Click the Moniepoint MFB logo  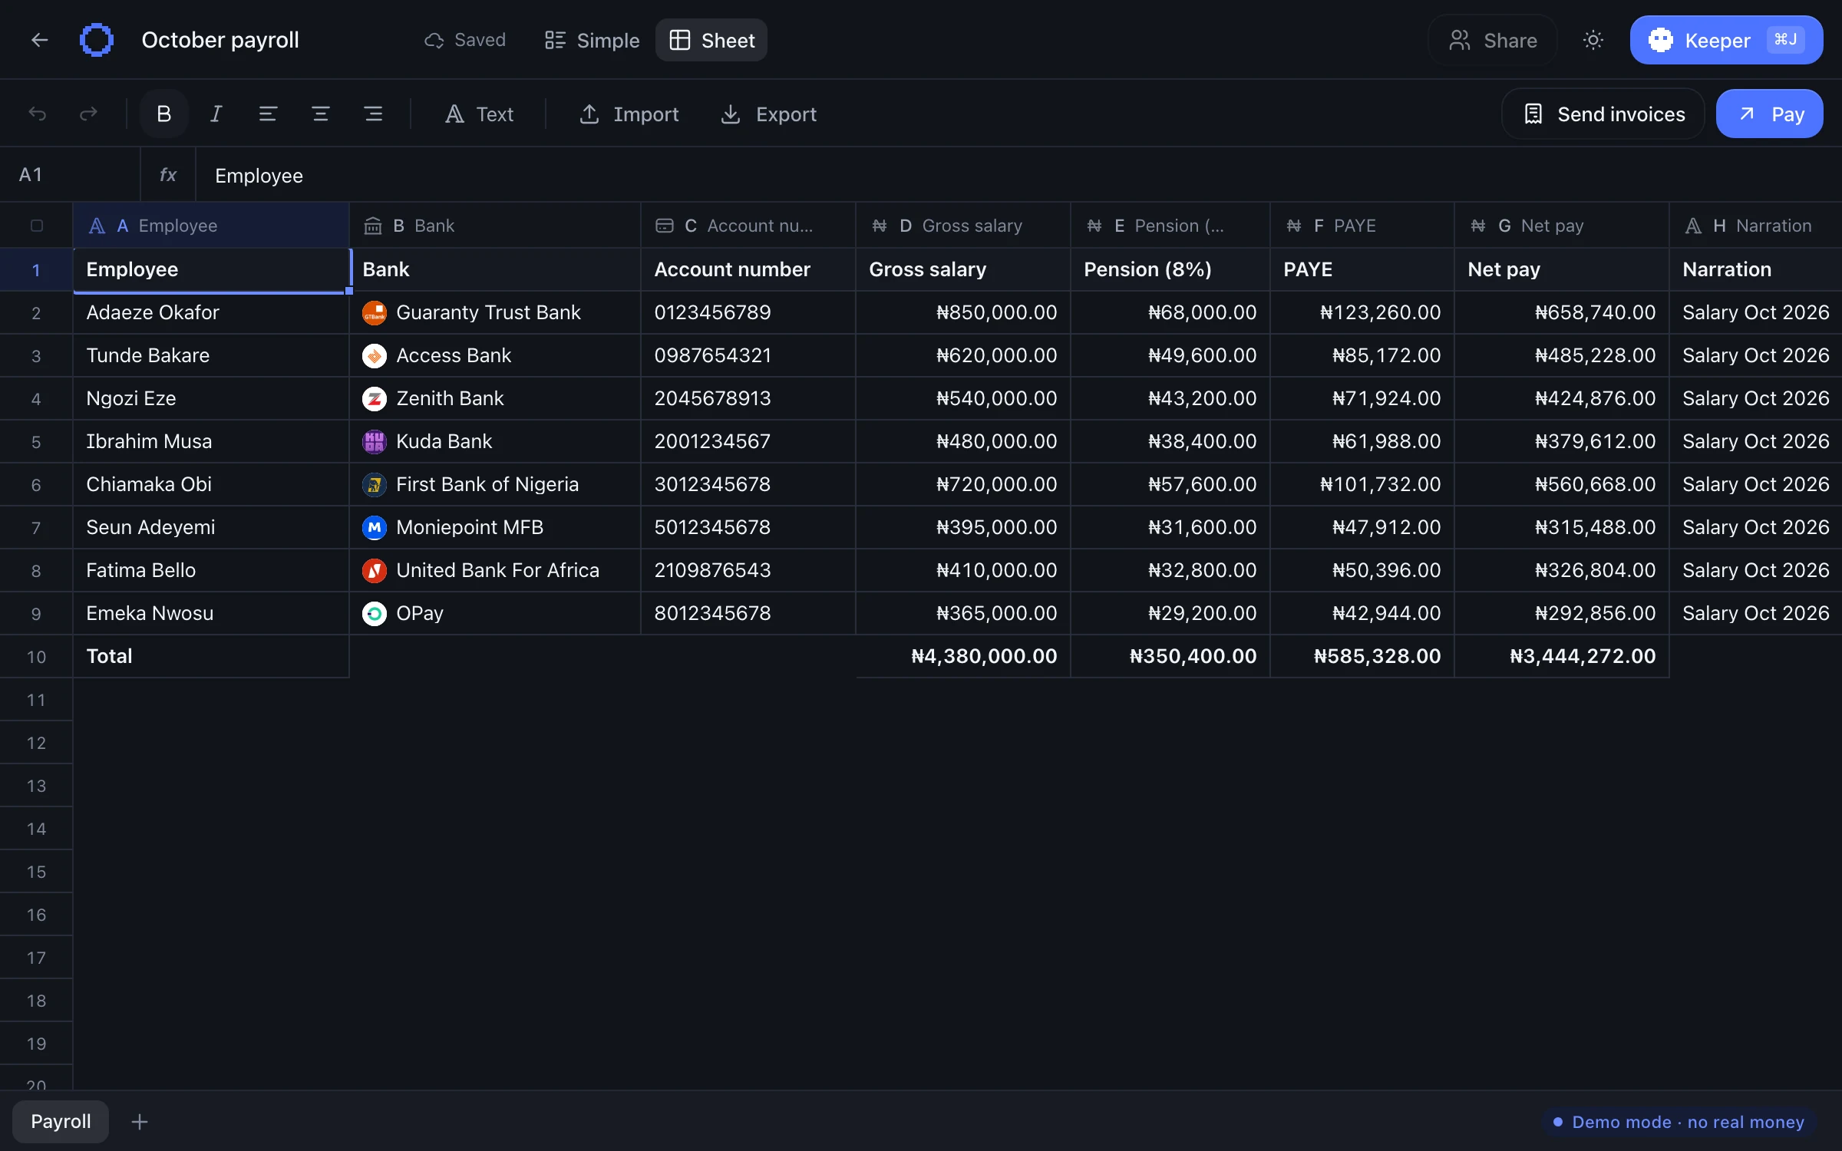click(375, 527)
